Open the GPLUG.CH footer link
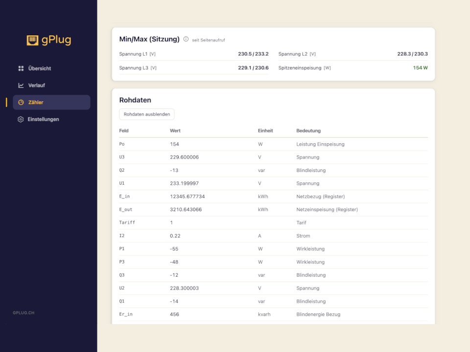Screen dimensions: 470x352 click(23, 313)
